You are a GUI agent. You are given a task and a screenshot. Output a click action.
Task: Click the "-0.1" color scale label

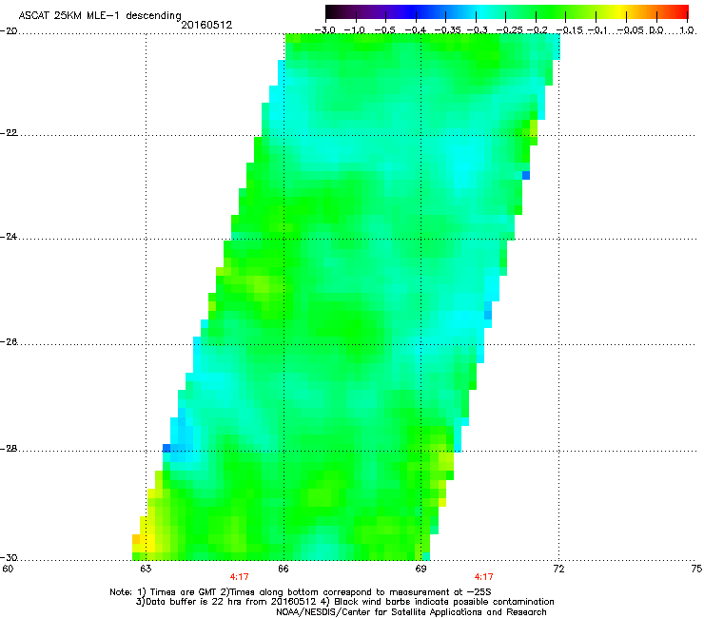pos(597,30)
